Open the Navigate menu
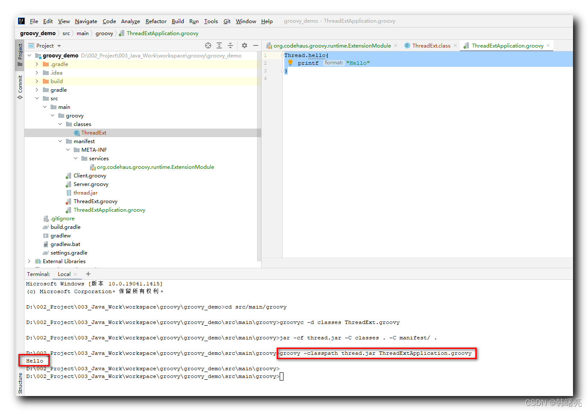This screenshot has width=588, height=411. click(86, 21)
